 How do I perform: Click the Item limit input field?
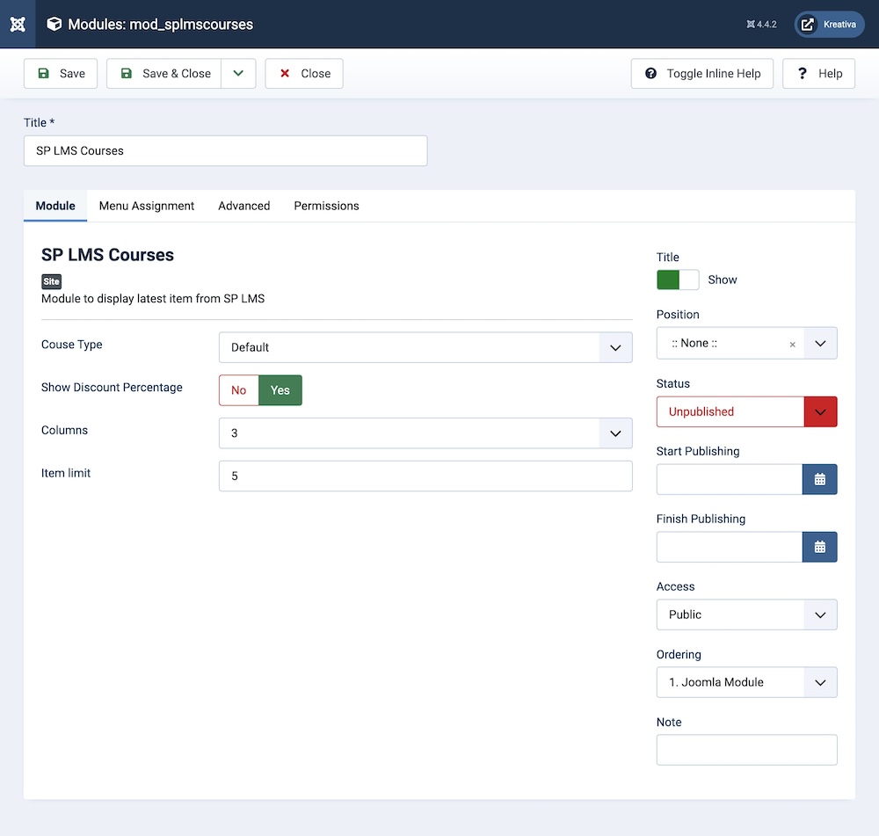point(425,476)
